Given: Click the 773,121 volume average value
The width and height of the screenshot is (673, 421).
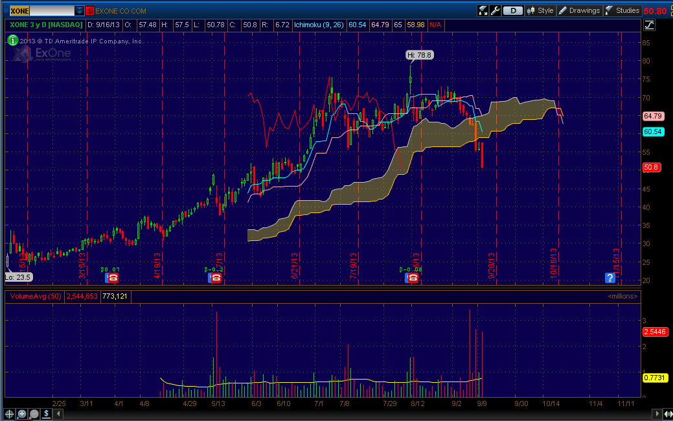Looking at the screenshot, I should point(115,296).
